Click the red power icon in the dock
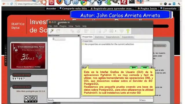Viewport: 185px width, 104px height. tap(51, 2)
